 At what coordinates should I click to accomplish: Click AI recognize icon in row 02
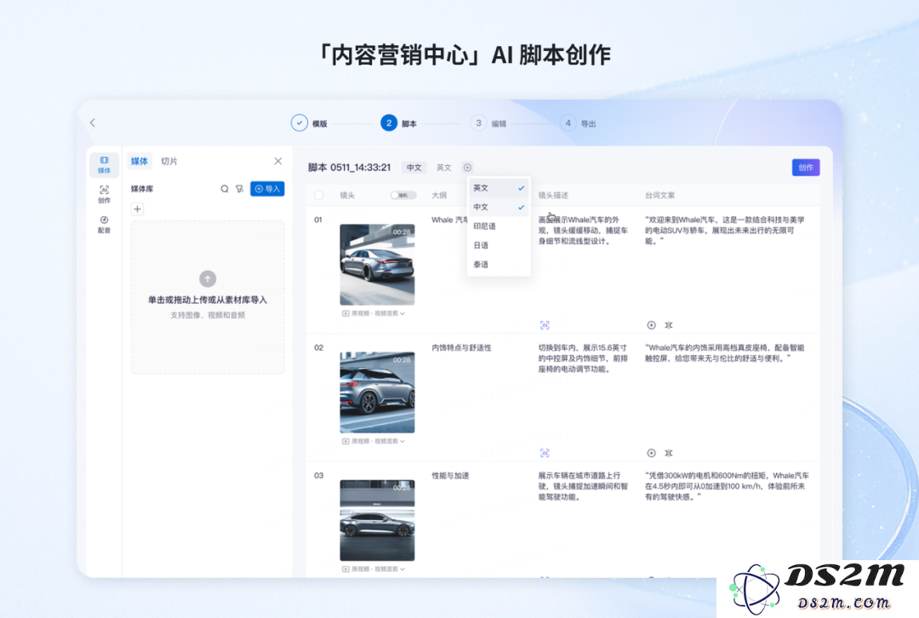[545, 453]
